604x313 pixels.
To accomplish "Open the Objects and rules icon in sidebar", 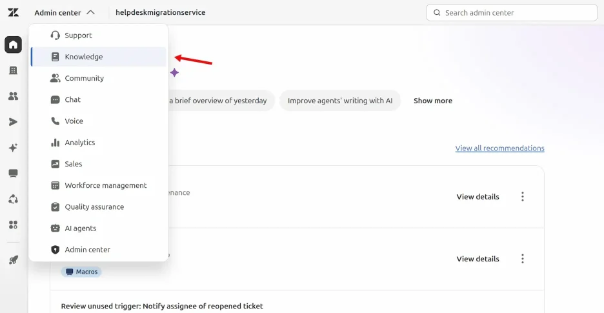I will [x=13, y=199].
